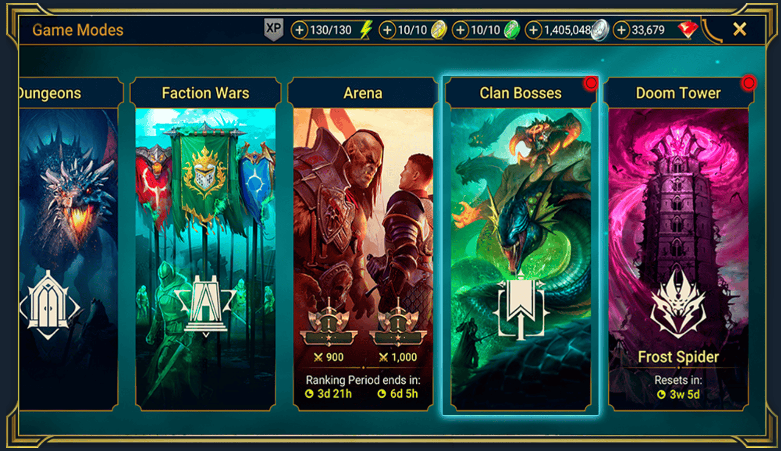Click the red notification dot on Clan Bosses
Viewport: 781px width, 451px height.
point(591,83)
